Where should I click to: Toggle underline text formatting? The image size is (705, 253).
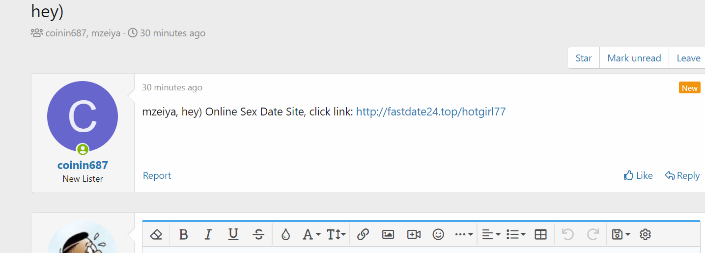[233, 235]
